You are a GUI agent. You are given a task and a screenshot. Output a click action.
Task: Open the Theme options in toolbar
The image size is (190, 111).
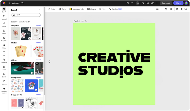(x=62, y=9)
